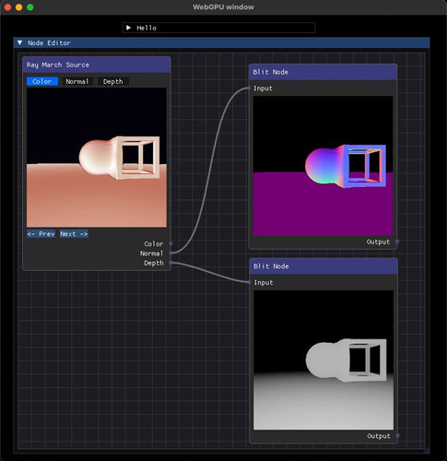Select the Ray March Source node title bar
The height and width of the screenshot is (461, 447).
(97, 65)
